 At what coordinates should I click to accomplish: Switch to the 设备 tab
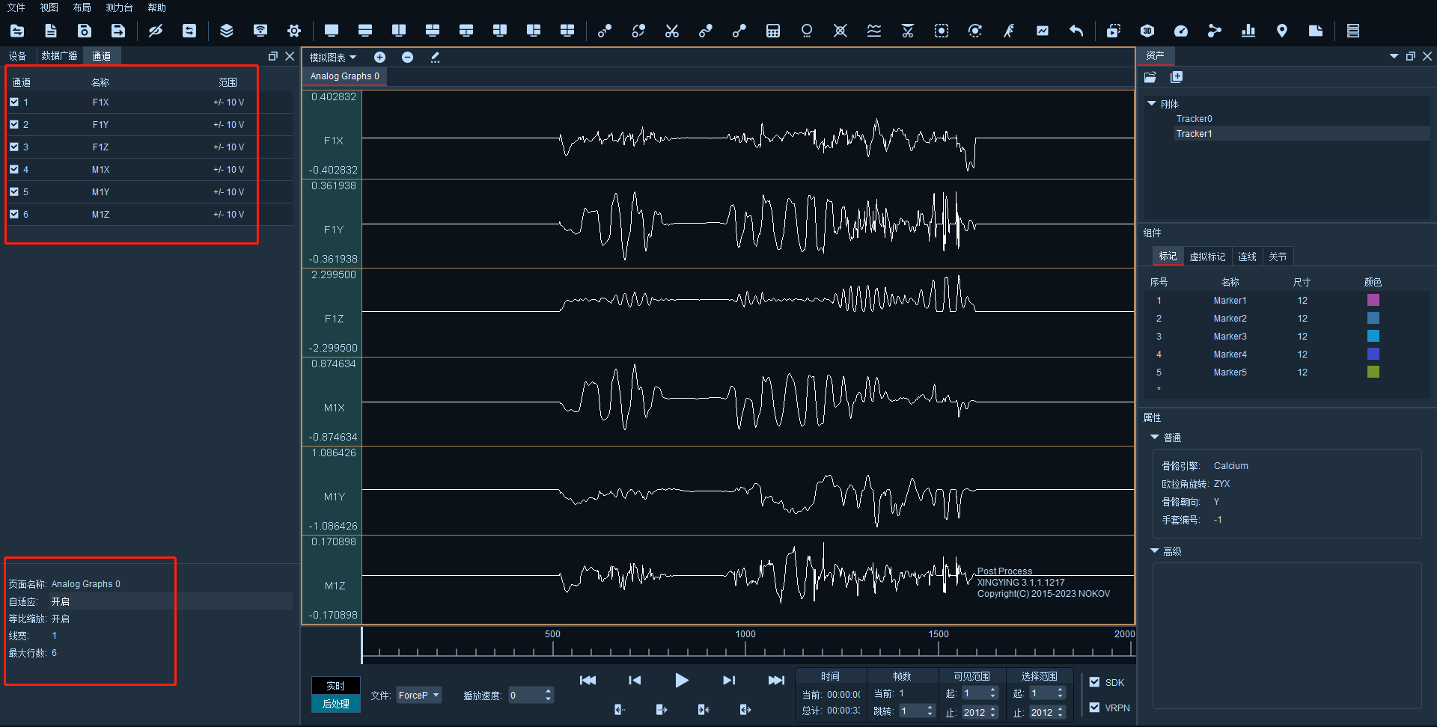17,56
